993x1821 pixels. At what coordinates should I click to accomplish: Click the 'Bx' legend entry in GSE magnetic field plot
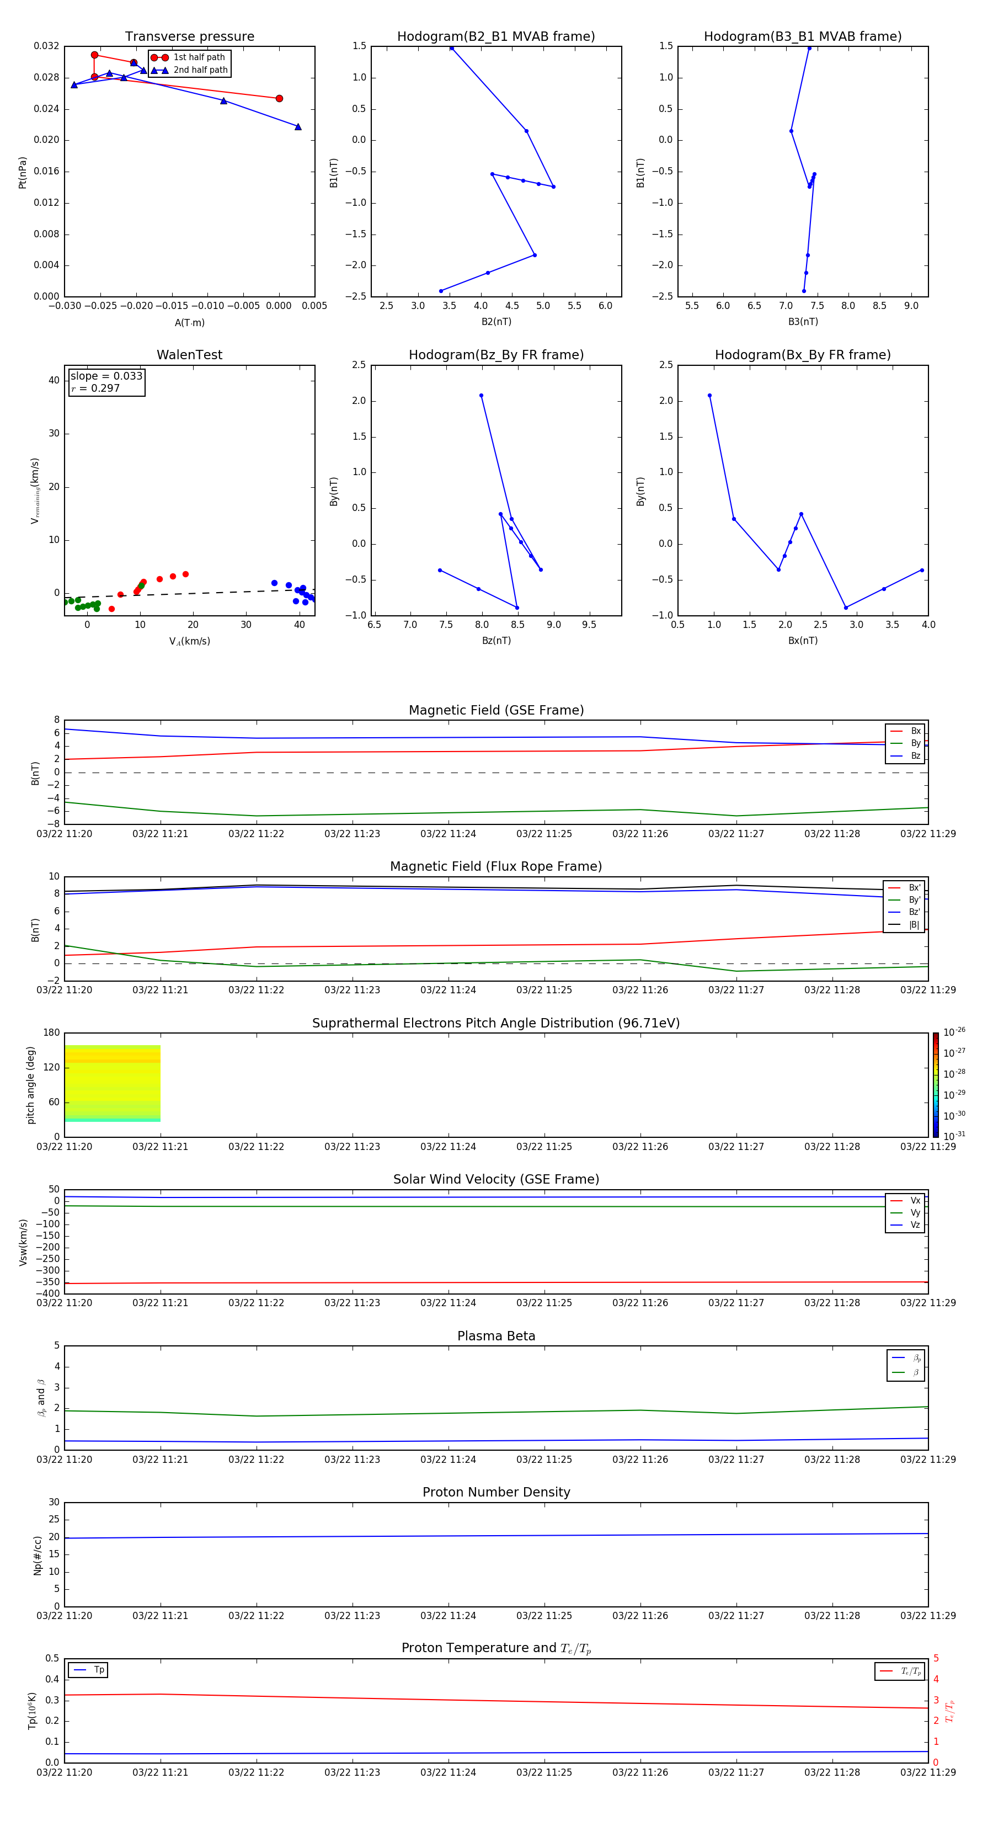pos(905,731)
